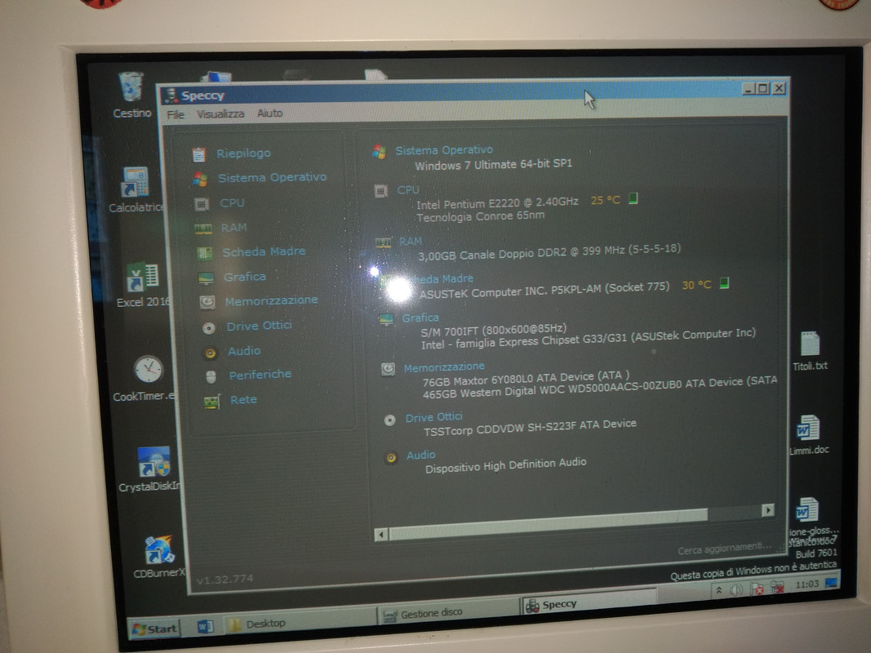Click the Drive Ottici disc icon in sidebar
Image resolution: width=871 pixels, height=653 pixels.
[x=209, y=328]
